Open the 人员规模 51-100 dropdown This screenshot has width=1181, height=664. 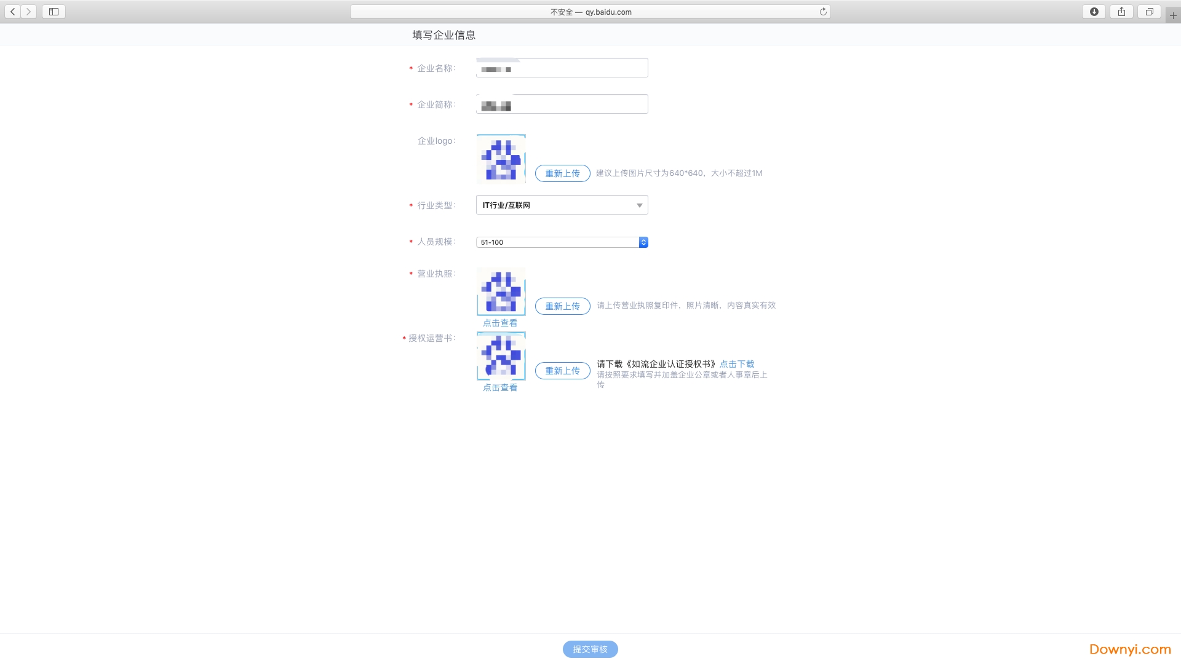(x=562, y=242)
